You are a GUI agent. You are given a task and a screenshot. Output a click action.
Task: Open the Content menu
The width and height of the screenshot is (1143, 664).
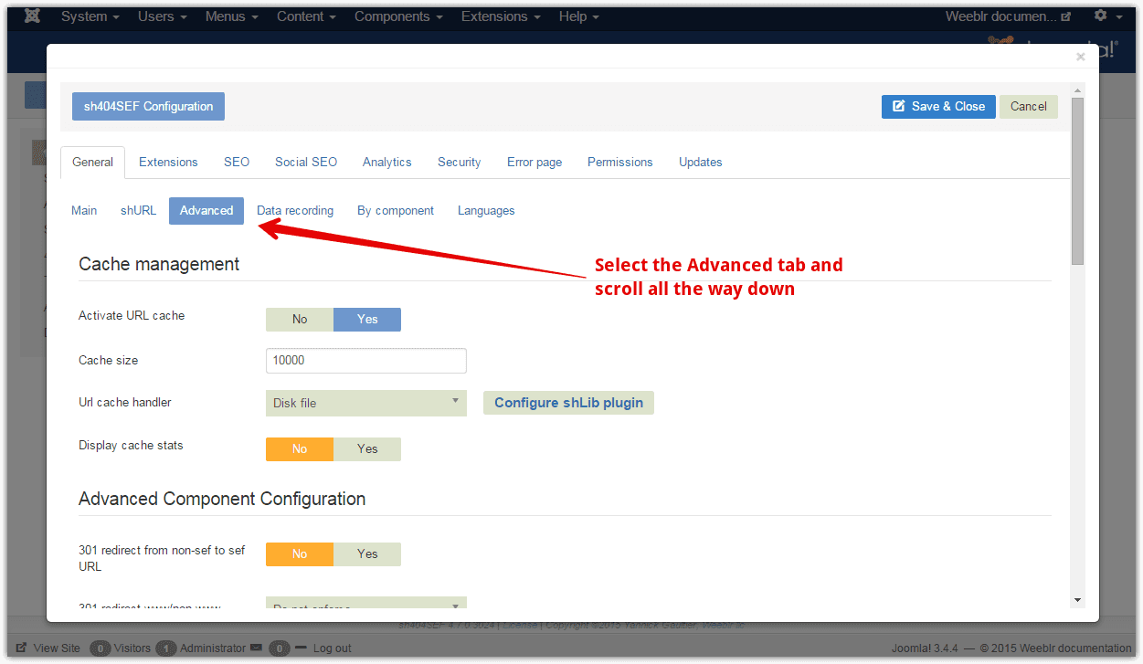306,16
